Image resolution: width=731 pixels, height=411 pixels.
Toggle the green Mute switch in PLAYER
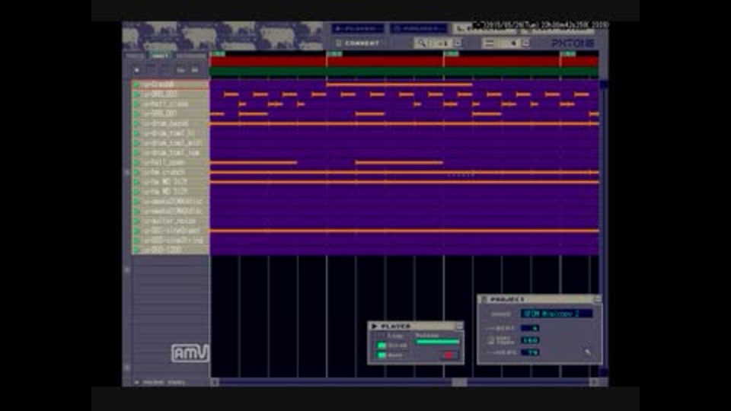(381, 355)
